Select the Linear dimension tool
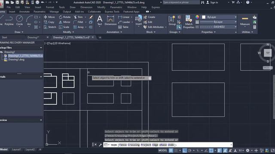 pos(124,17)
